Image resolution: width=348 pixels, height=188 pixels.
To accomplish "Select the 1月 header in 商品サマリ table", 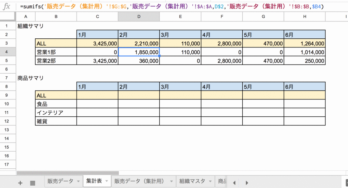I will pos(98,87).
